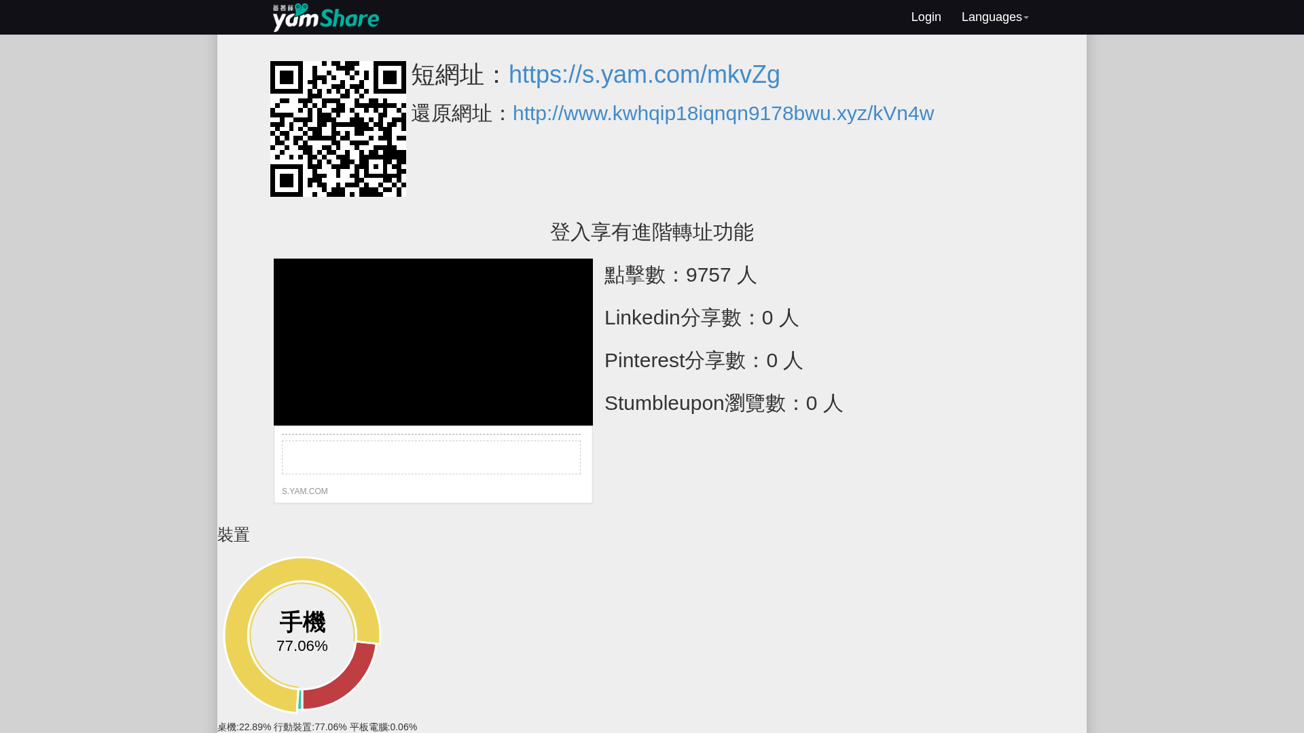Open the original kwhqip18iqnqn9178bwu.xyz URL link
1304x733 pixels.
click(x=723, y=113)
